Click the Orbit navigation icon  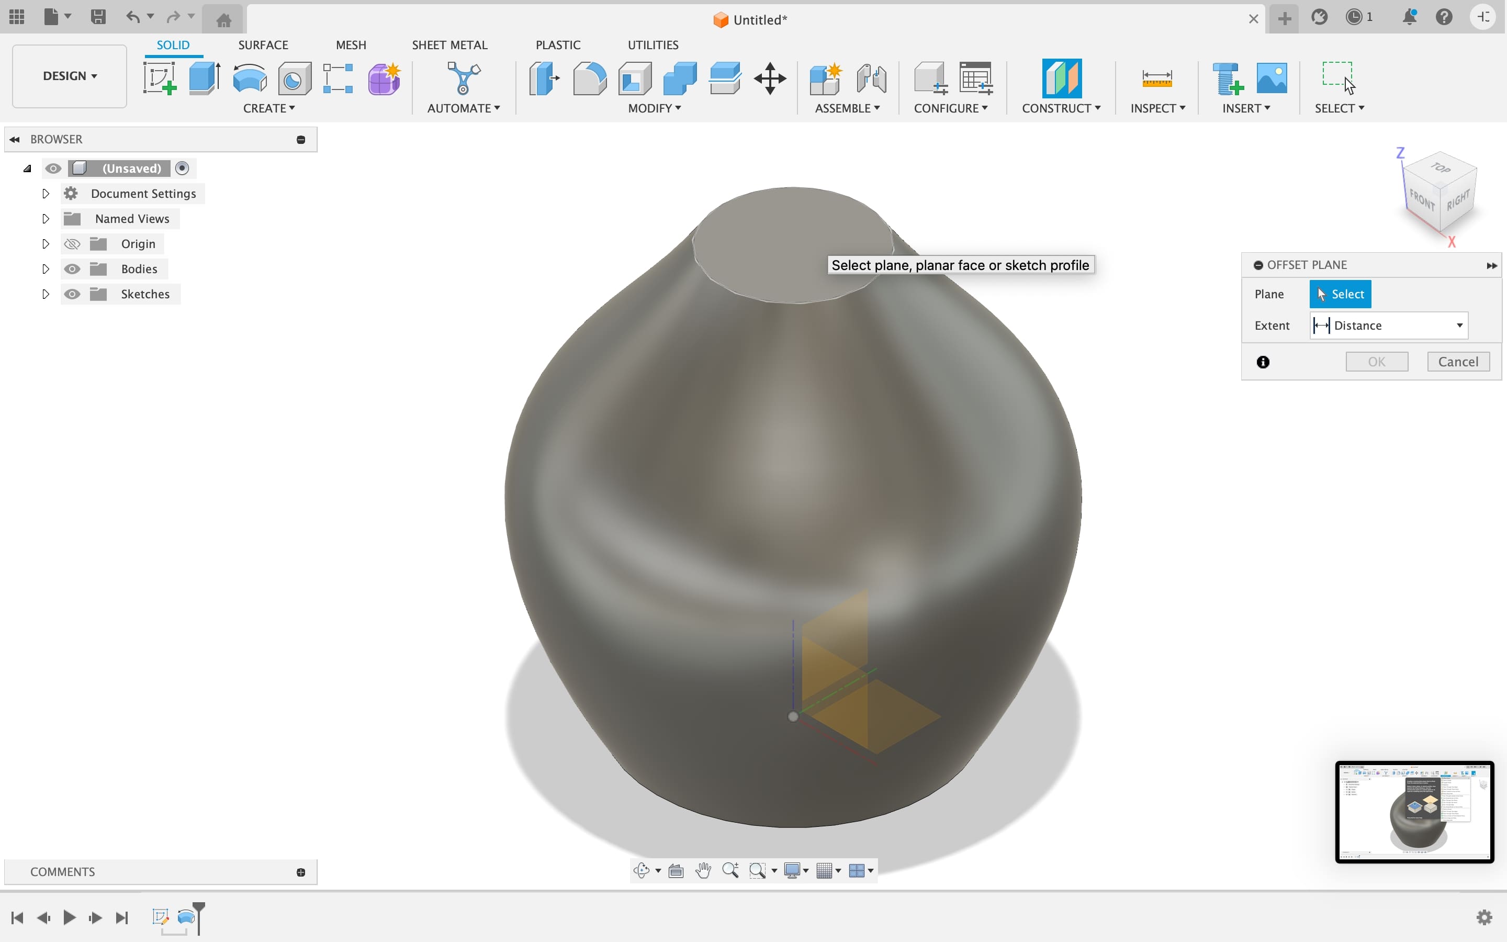[642, 870]
